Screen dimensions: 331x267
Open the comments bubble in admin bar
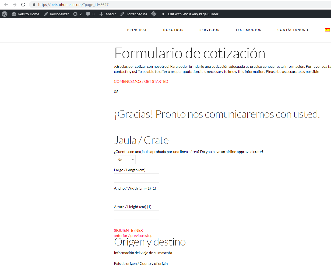[90, 14]
